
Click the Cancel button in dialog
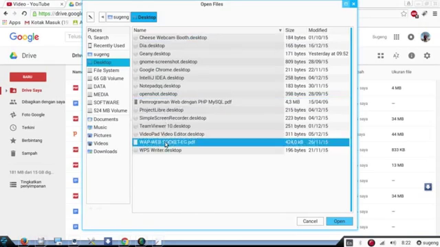coord(310,221)
